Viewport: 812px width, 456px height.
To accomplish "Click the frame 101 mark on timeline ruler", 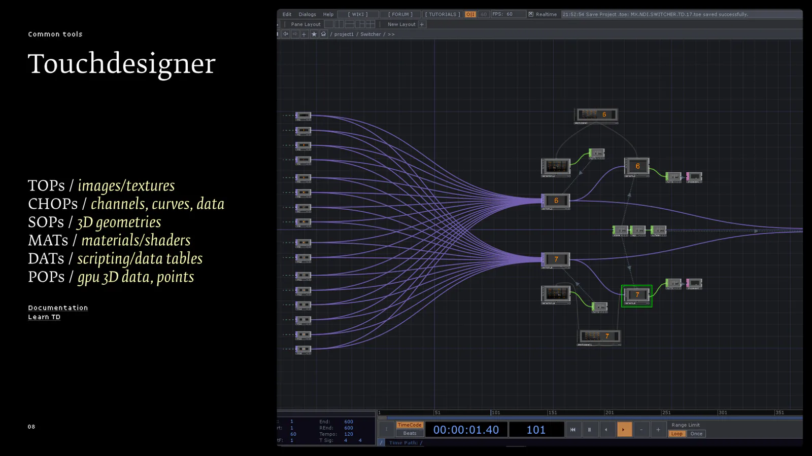I will click(495, 412).
